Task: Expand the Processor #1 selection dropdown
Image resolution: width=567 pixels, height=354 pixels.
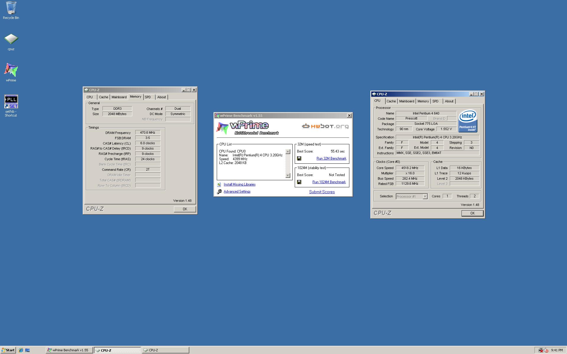Action: [x=425, y=196]
